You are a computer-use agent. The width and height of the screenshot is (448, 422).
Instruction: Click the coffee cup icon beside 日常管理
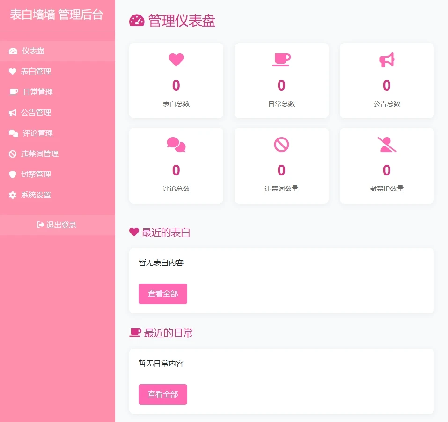click(x=14, y=92)
